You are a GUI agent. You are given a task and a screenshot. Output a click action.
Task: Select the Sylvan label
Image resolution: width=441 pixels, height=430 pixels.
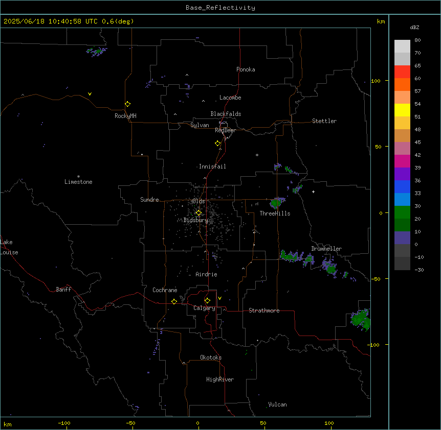click(x=200, y=125)
